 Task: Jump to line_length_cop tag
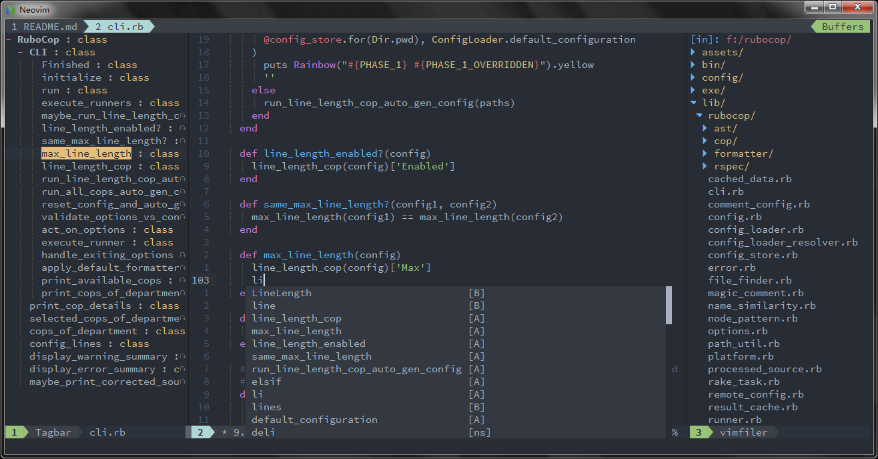pyautogui.click(x=86, y=166)
